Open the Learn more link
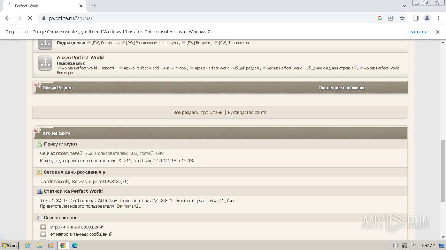Image resolution: width=446 pixels, height=250 pixels. 418,32
